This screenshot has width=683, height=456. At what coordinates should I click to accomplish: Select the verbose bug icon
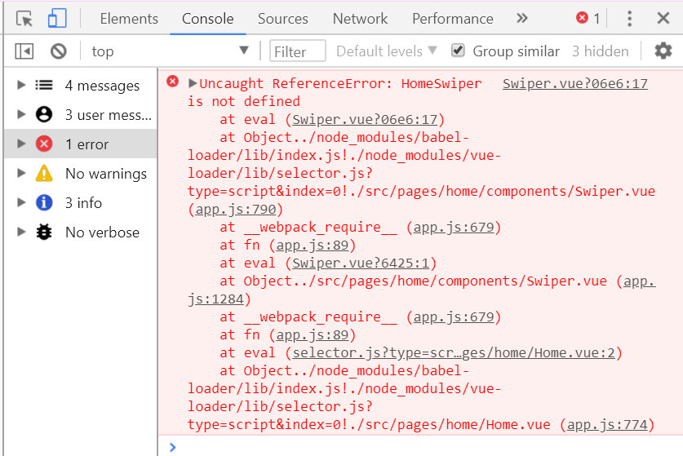44,232
